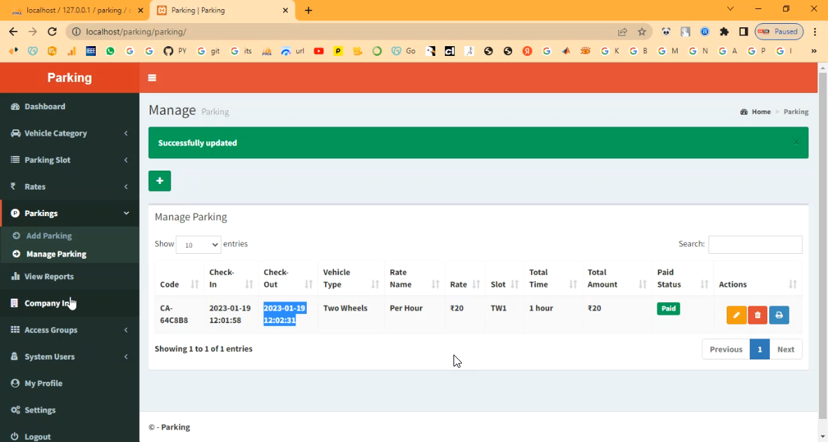Collapse the Parkings menu section

pyautogui.click(x=70, y=213)
